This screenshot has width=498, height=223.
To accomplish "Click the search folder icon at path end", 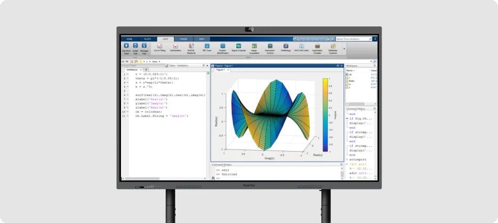I will 375,61.
